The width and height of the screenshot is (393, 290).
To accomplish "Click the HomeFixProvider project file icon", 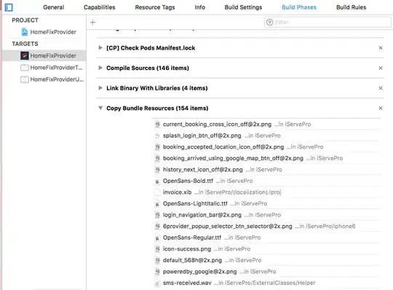I will coord(25,32).
